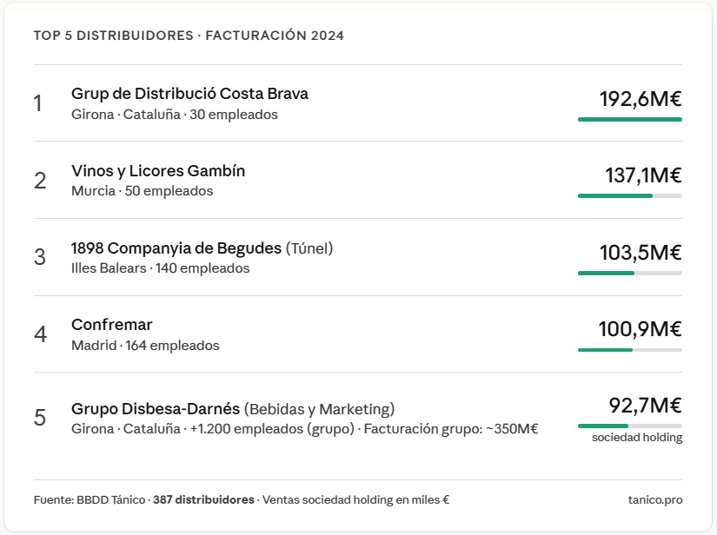Image resolution: width=717 pixels, height=535 pixels.
Task: Click rank number 3
Action: 40,257
